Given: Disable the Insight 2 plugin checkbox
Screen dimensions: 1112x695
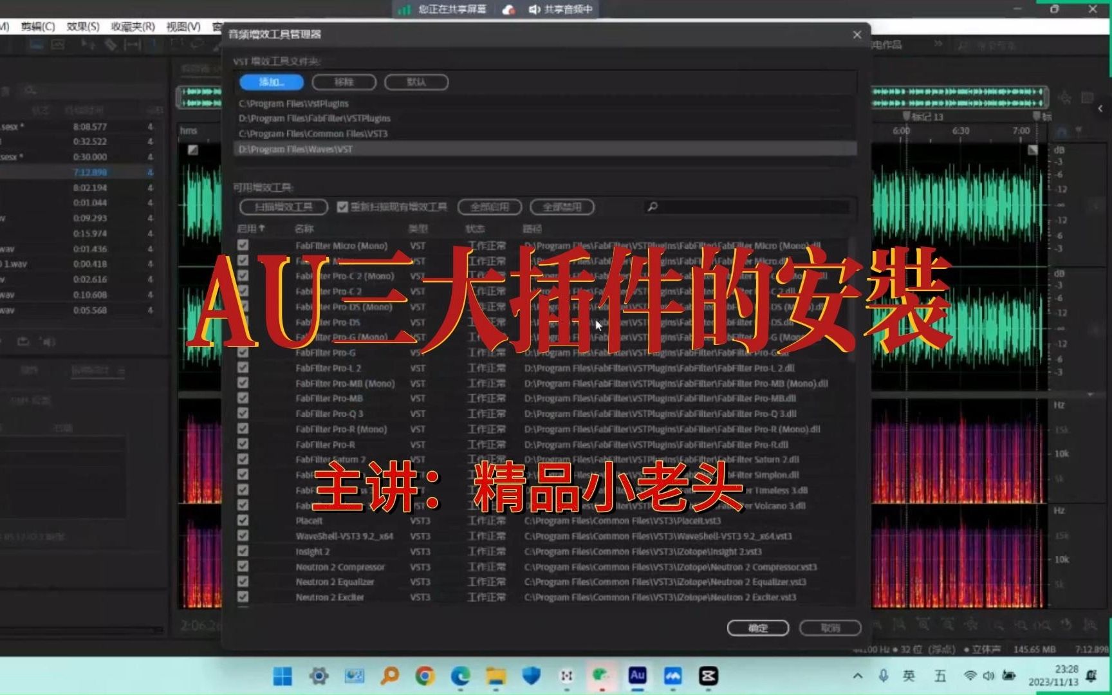Looking at the screenshot, I should 243,551.
